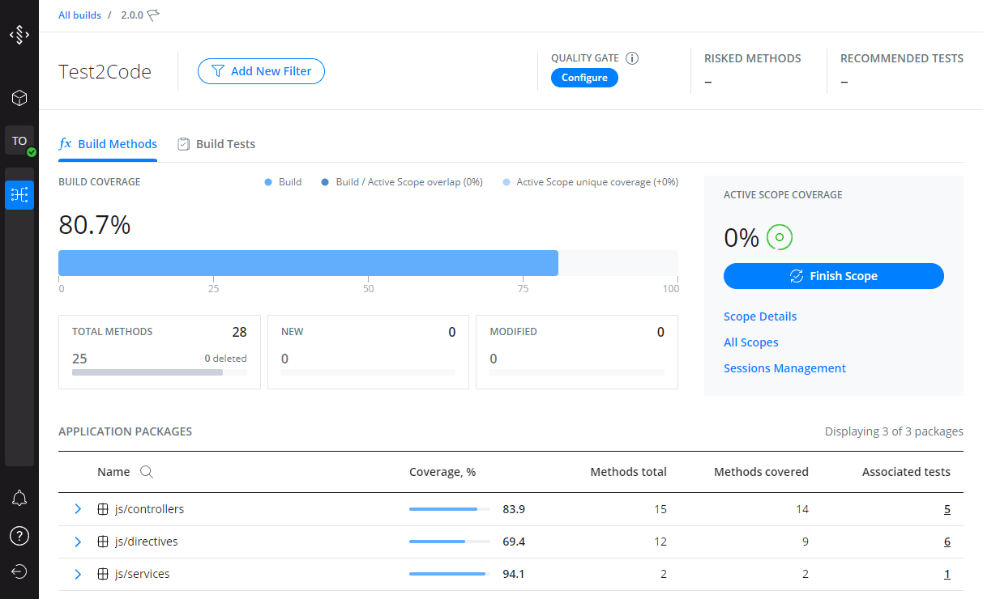
Task: Open associated tests count 1 for js/services
Action: click(x=947, y=574)
